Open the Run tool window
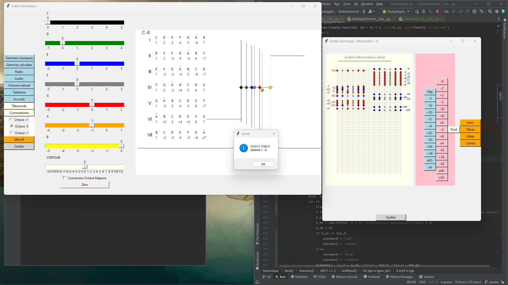Viewport: 508px width, 285px height. point(280,277)
